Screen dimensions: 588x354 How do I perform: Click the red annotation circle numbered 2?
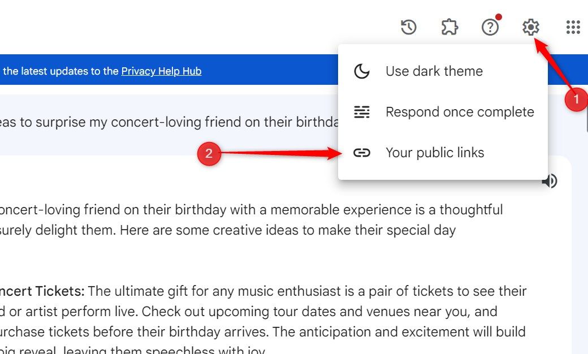tap(209, 153)
